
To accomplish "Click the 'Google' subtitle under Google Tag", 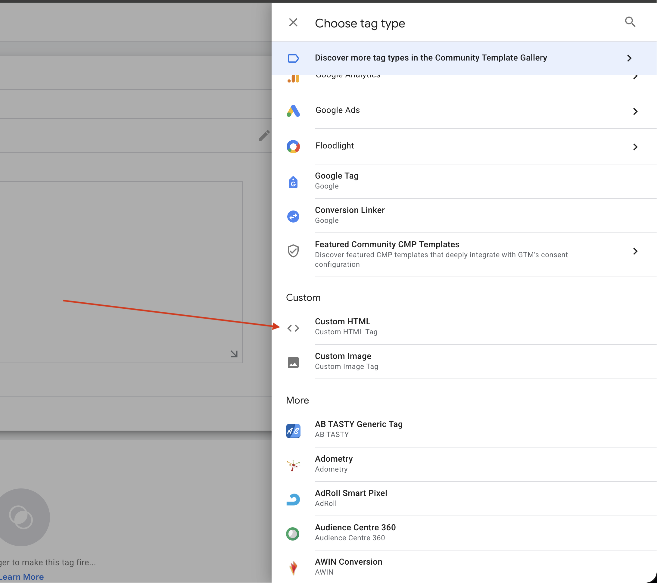I will (327, 186).
